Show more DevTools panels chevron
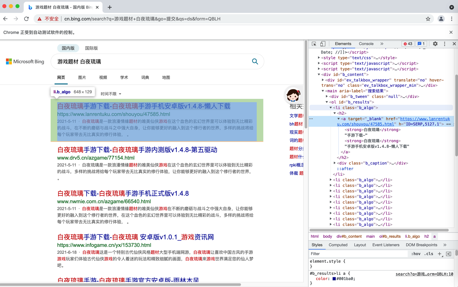 coord(382,44)
